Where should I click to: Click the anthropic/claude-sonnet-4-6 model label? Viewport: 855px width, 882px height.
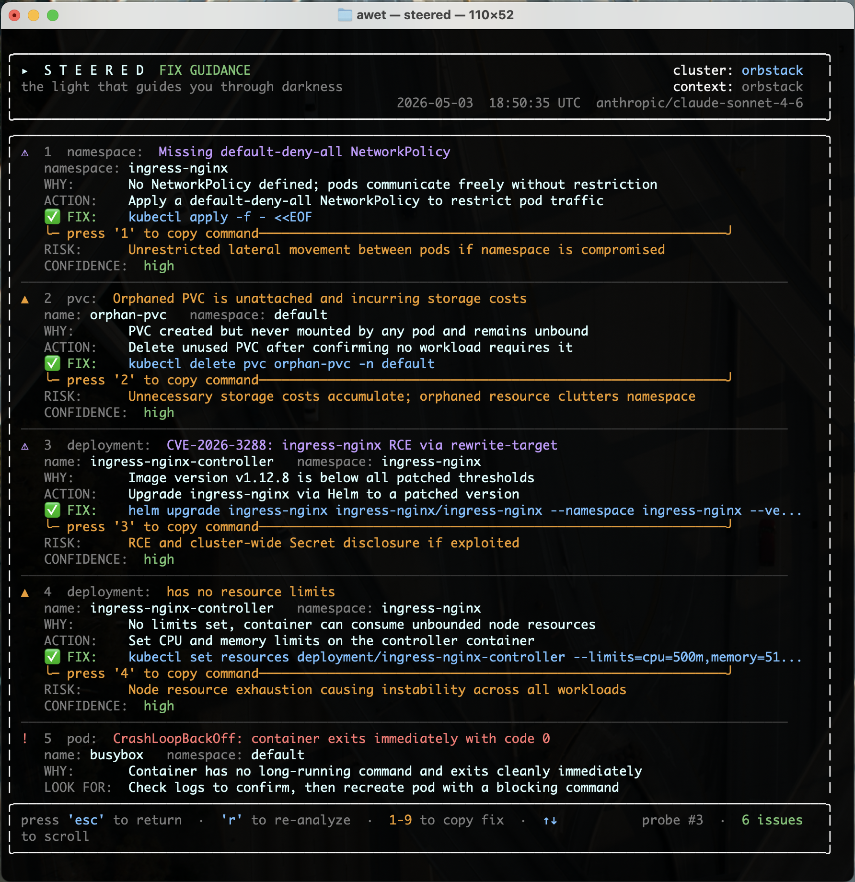tap(699, 103)
